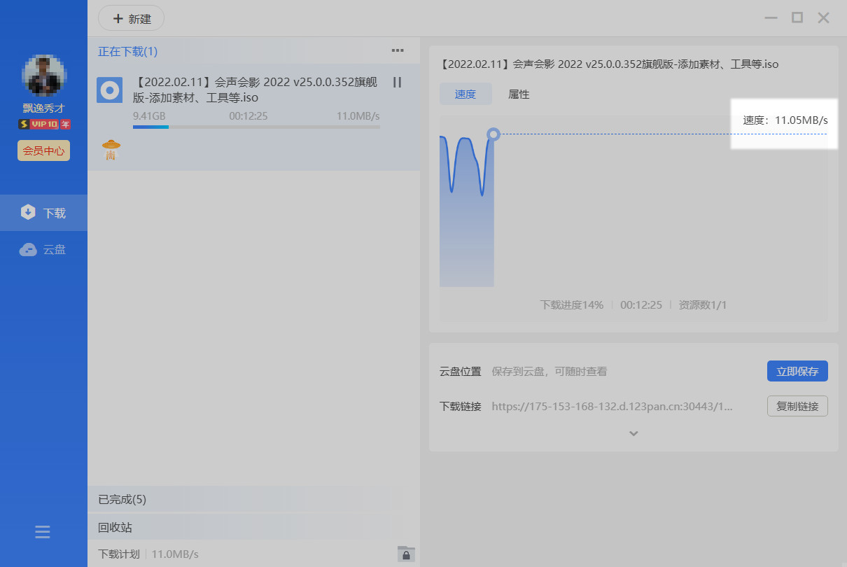
Task: Click the 下载进度14% text
Action: tap(572, 305)
